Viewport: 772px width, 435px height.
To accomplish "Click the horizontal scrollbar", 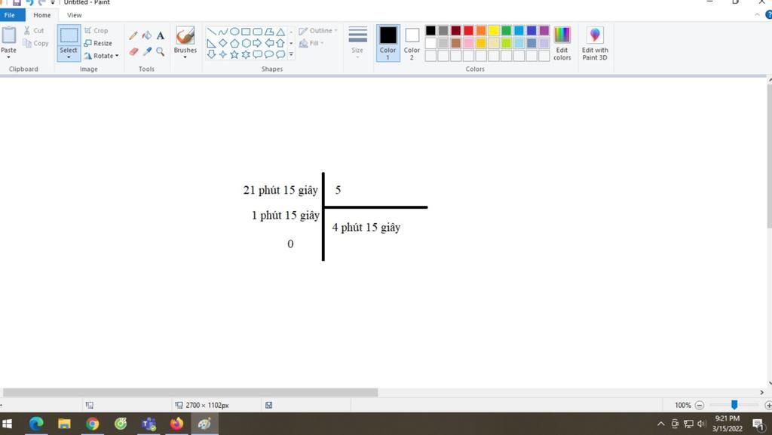I will [x=190, y=392].
